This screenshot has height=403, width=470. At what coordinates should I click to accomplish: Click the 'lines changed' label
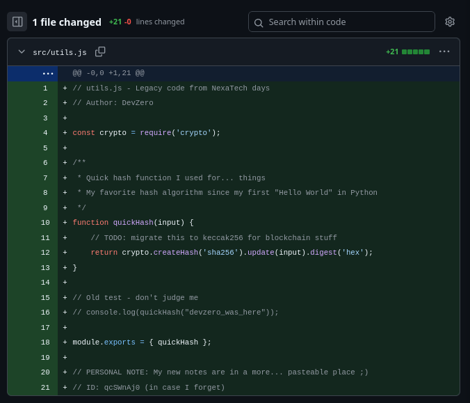click(x=161, y=22)
